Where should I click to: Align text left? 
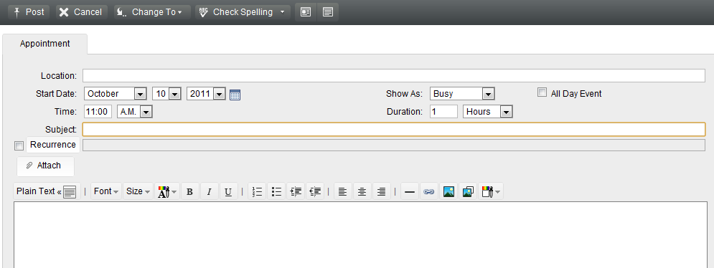(x=343, y=192)
